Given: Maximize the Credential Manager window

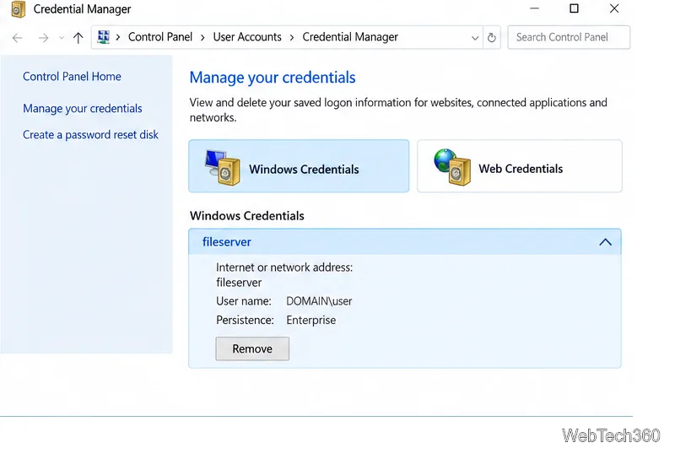Looking at the screenshot, I should (x=574, y=8).
